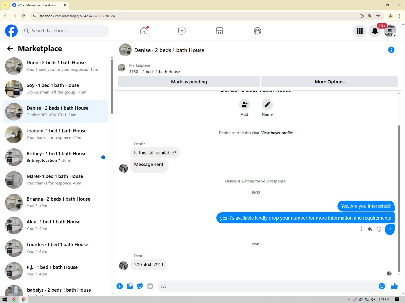Click the 'Yes. Are you interested?' message
The image size is (405, 303).
point(366,206)
